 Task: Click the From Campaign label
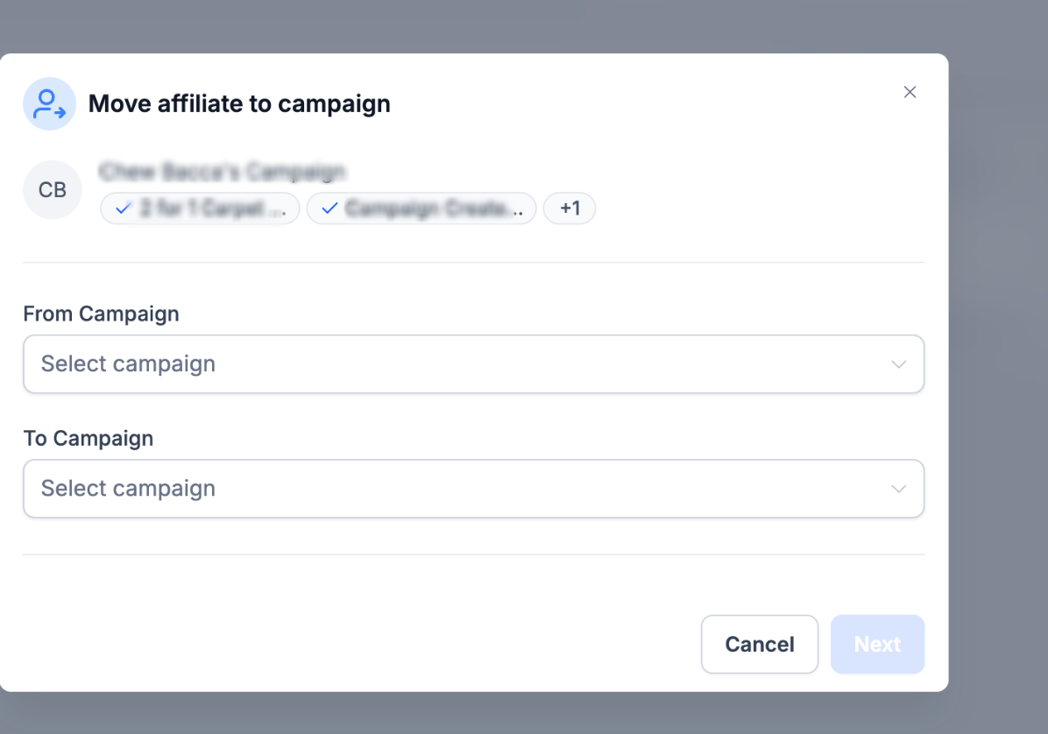101,314
